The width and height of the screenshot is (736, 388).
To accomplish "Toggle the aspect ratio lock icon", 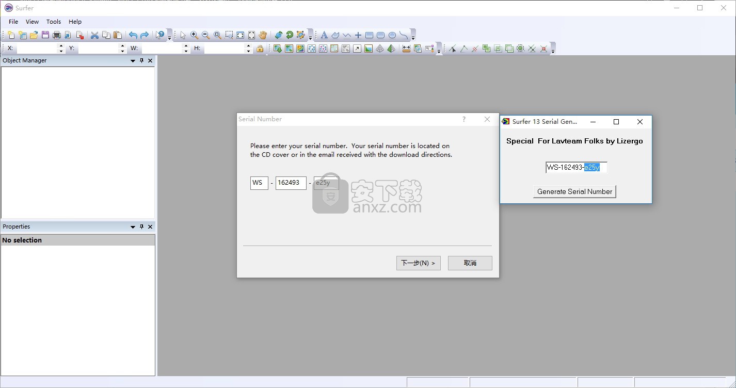I will (260, 48).
